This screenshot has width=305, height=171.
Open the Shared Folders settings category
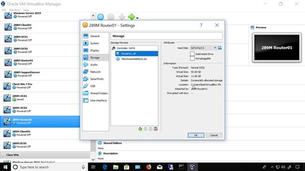pyautogui.click(x=95, y=93)
